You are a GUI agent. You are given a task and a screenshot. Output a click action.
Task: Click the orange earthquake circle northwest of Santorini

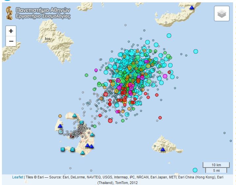[60, 116]
